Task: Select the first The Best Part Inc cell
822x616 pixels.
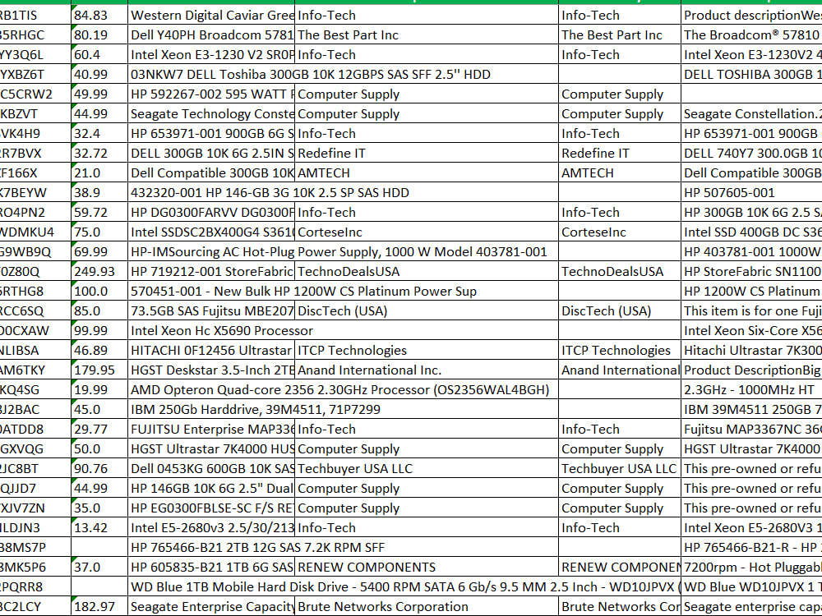Action: click(427, 35)
